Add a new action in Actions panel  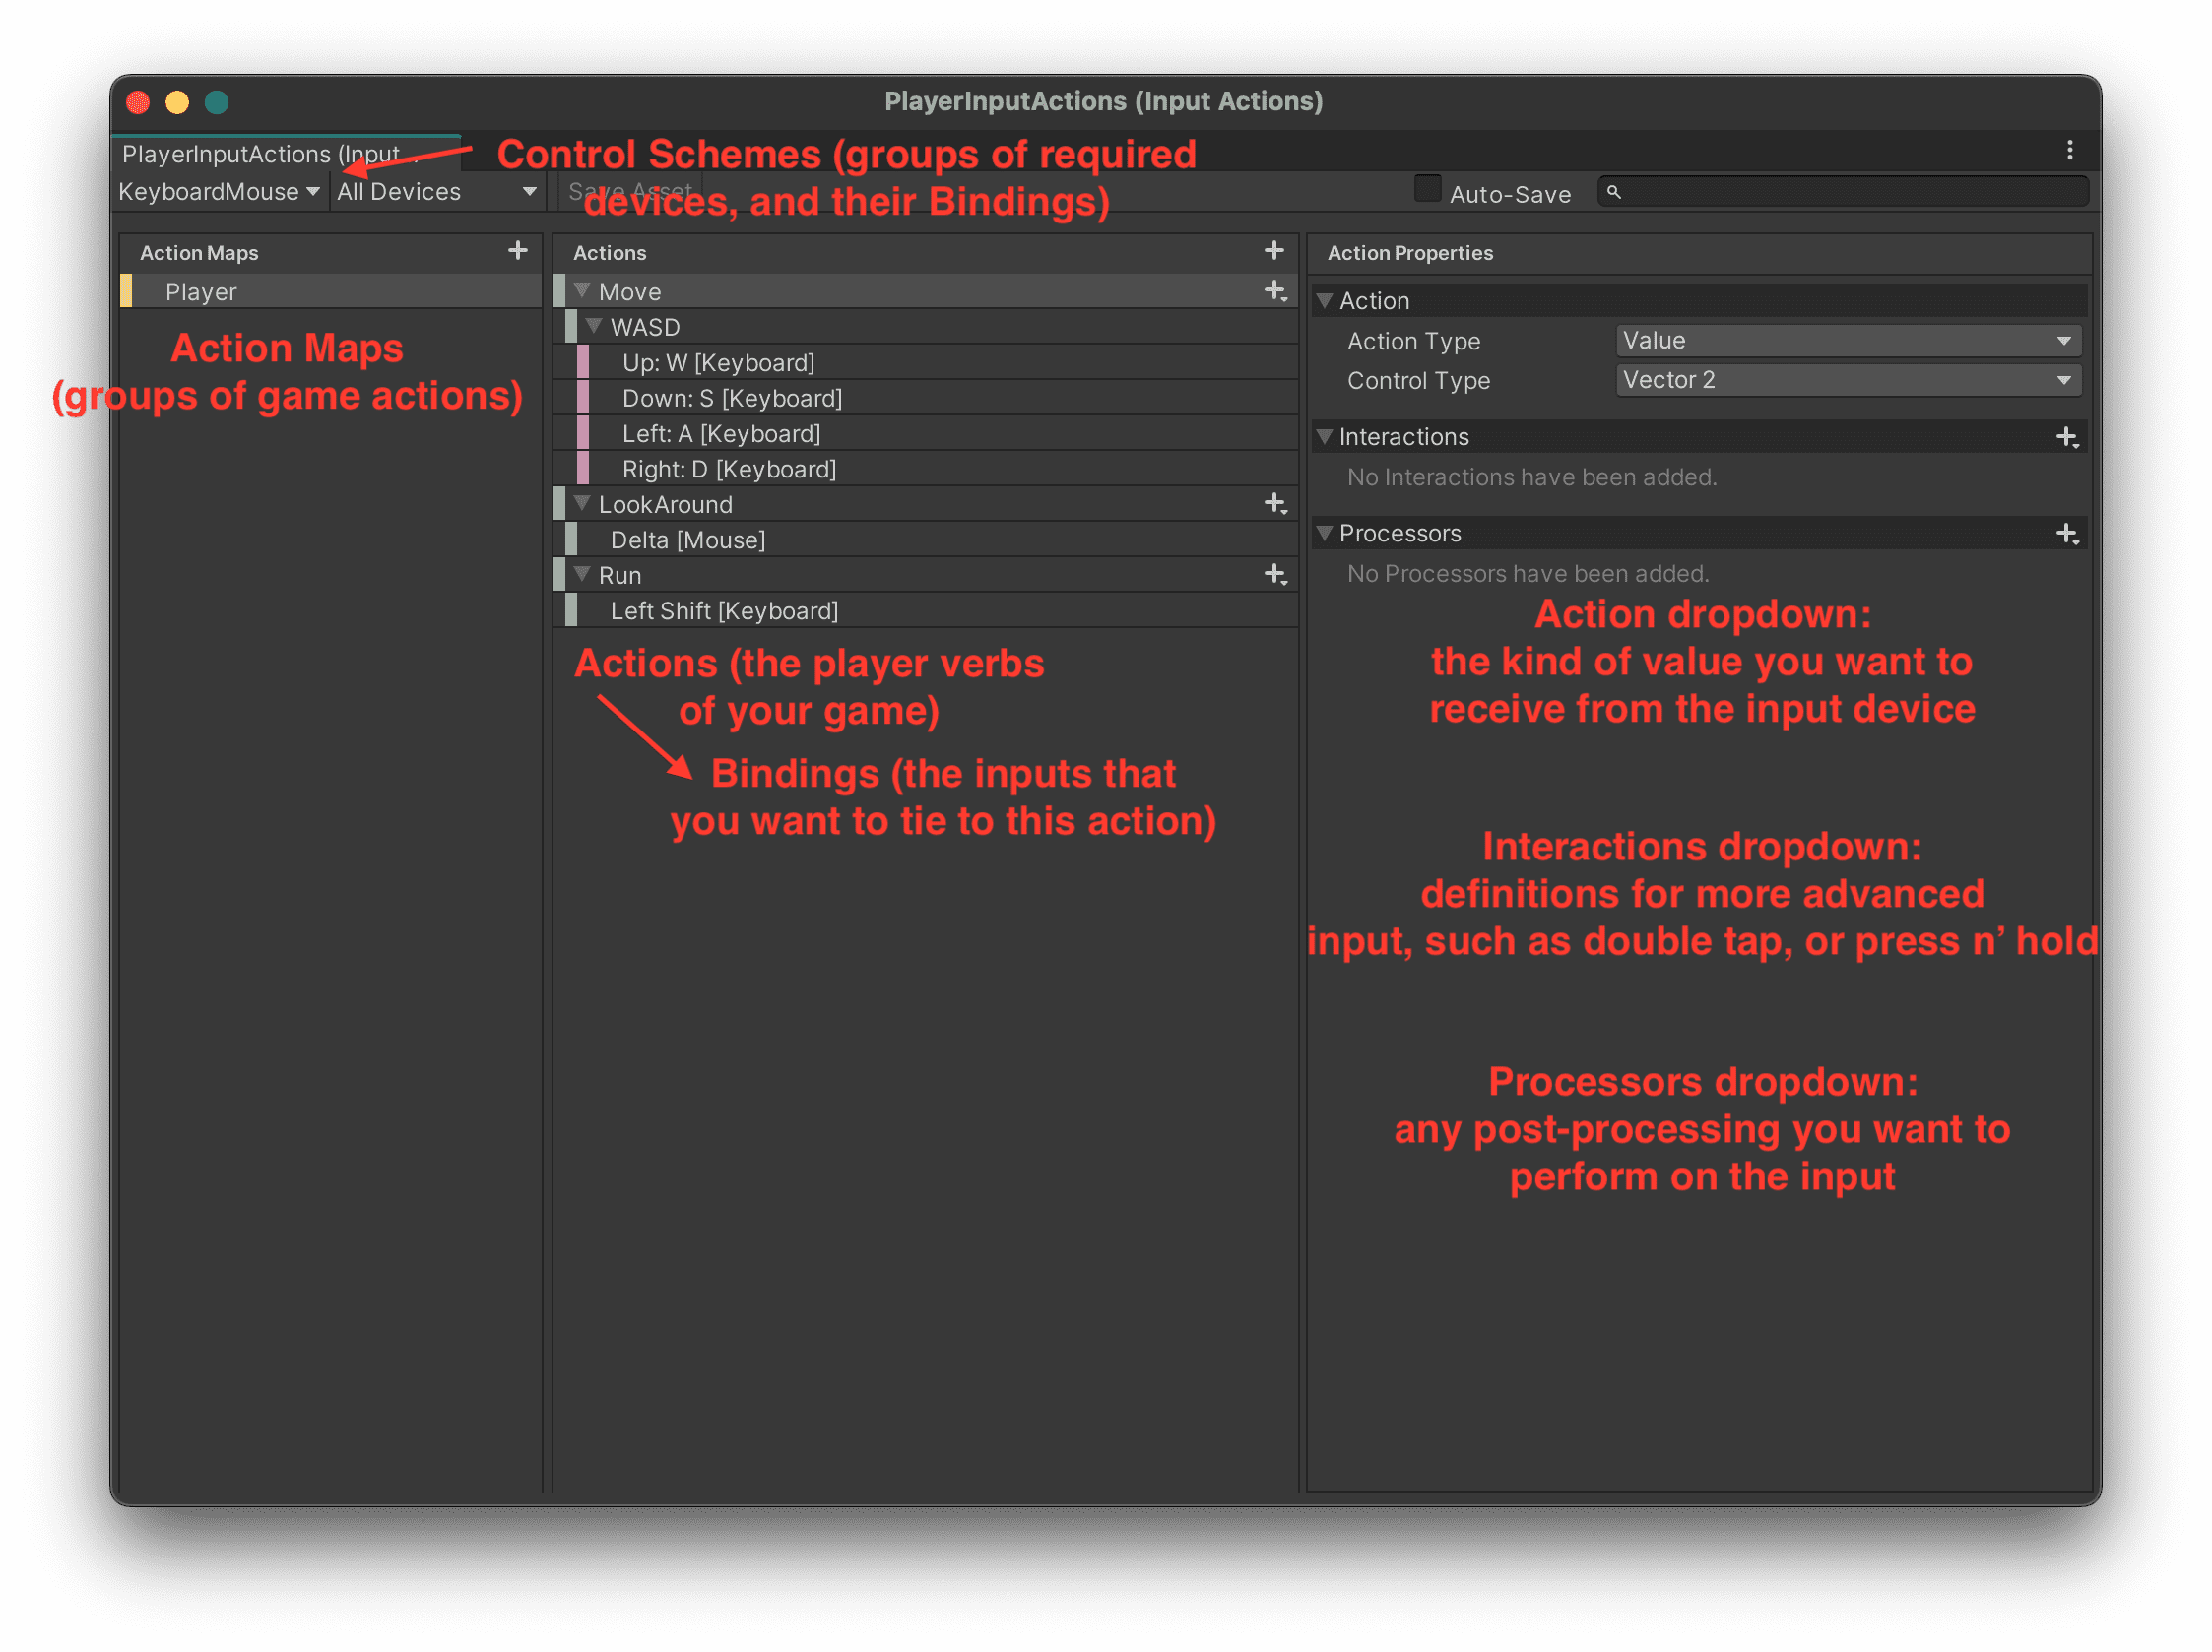[x=1273, y=251]
